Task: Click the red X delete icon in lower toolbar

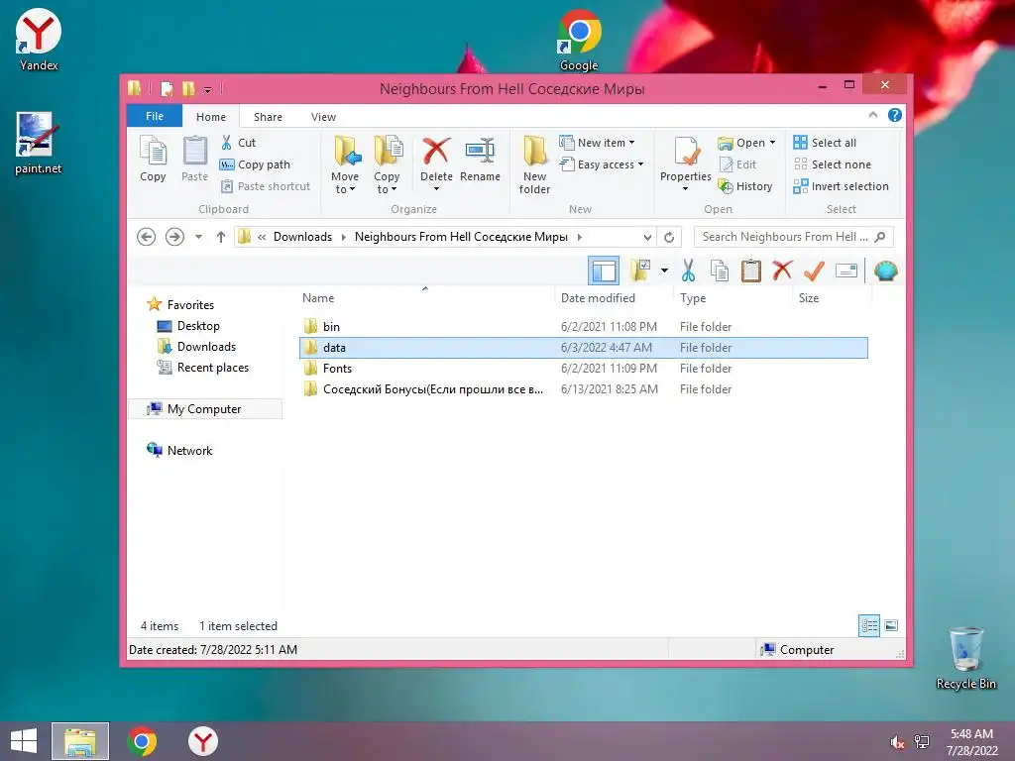Action: tap(782, 271)
